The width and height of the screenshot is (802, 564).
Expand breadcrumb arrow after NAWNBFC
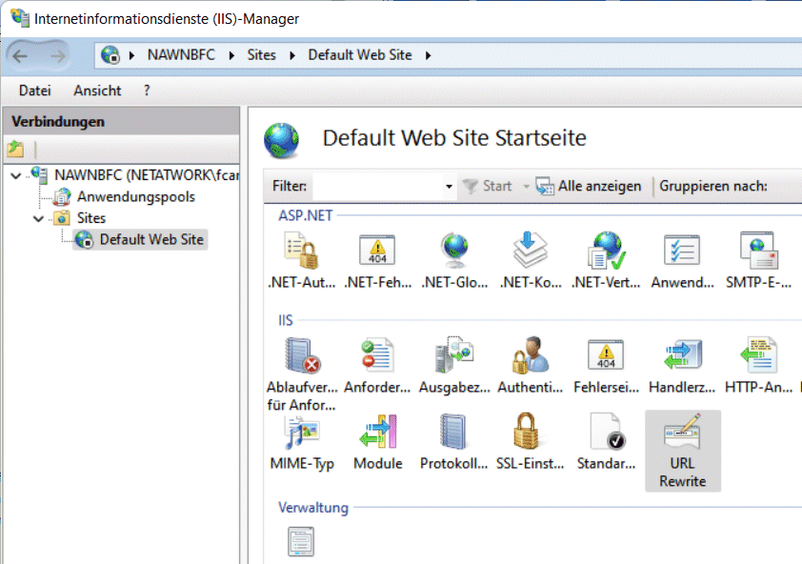(232, 55)
